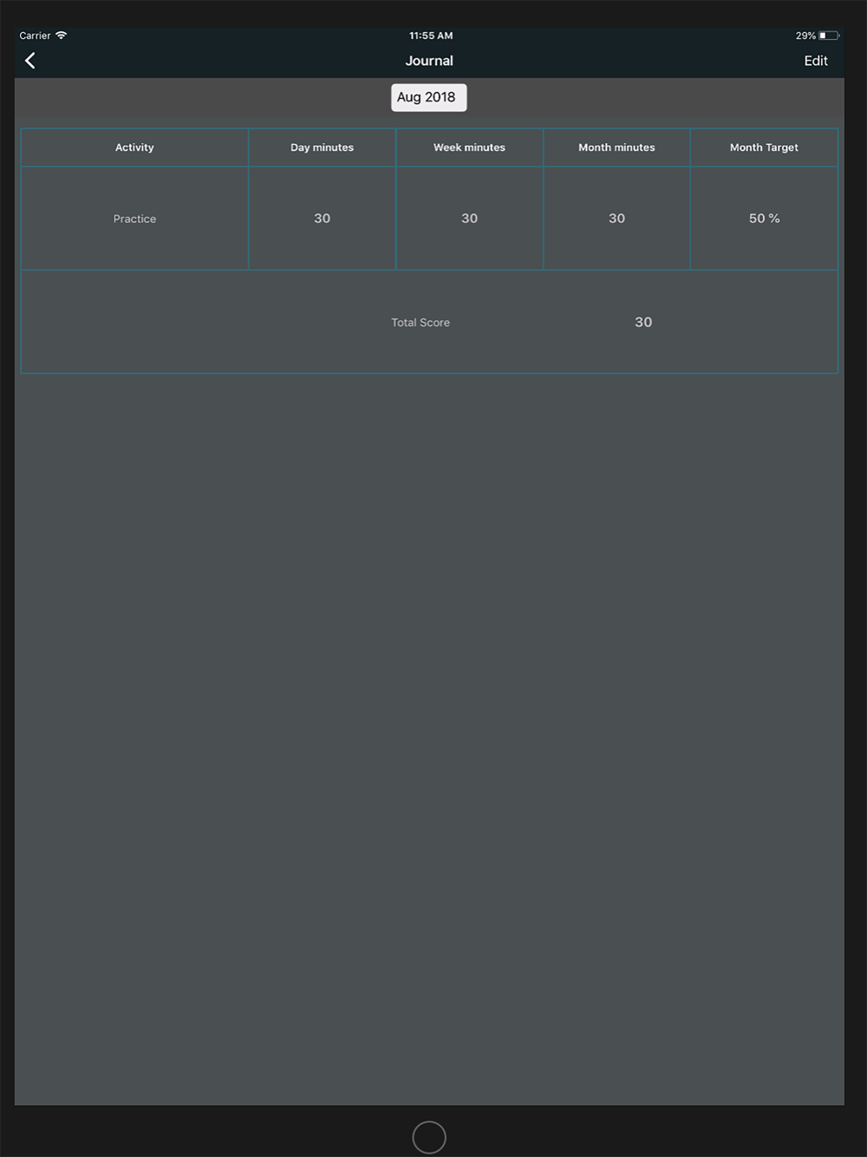Select the Activity column header
Image resolution: width=867 pixels, height=1157 pixels.
tap(134, 147)
